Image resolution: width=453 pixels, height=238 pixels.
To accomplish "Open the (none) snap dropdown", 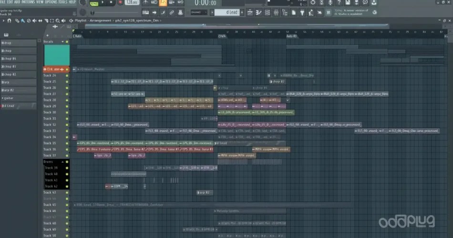I will (x=198, y=12).
